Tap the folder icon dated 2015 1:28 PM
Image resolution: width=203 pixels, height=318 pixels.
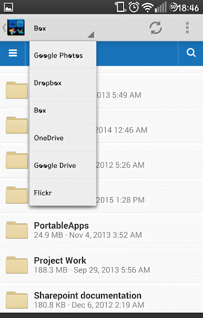click(17, 195)
